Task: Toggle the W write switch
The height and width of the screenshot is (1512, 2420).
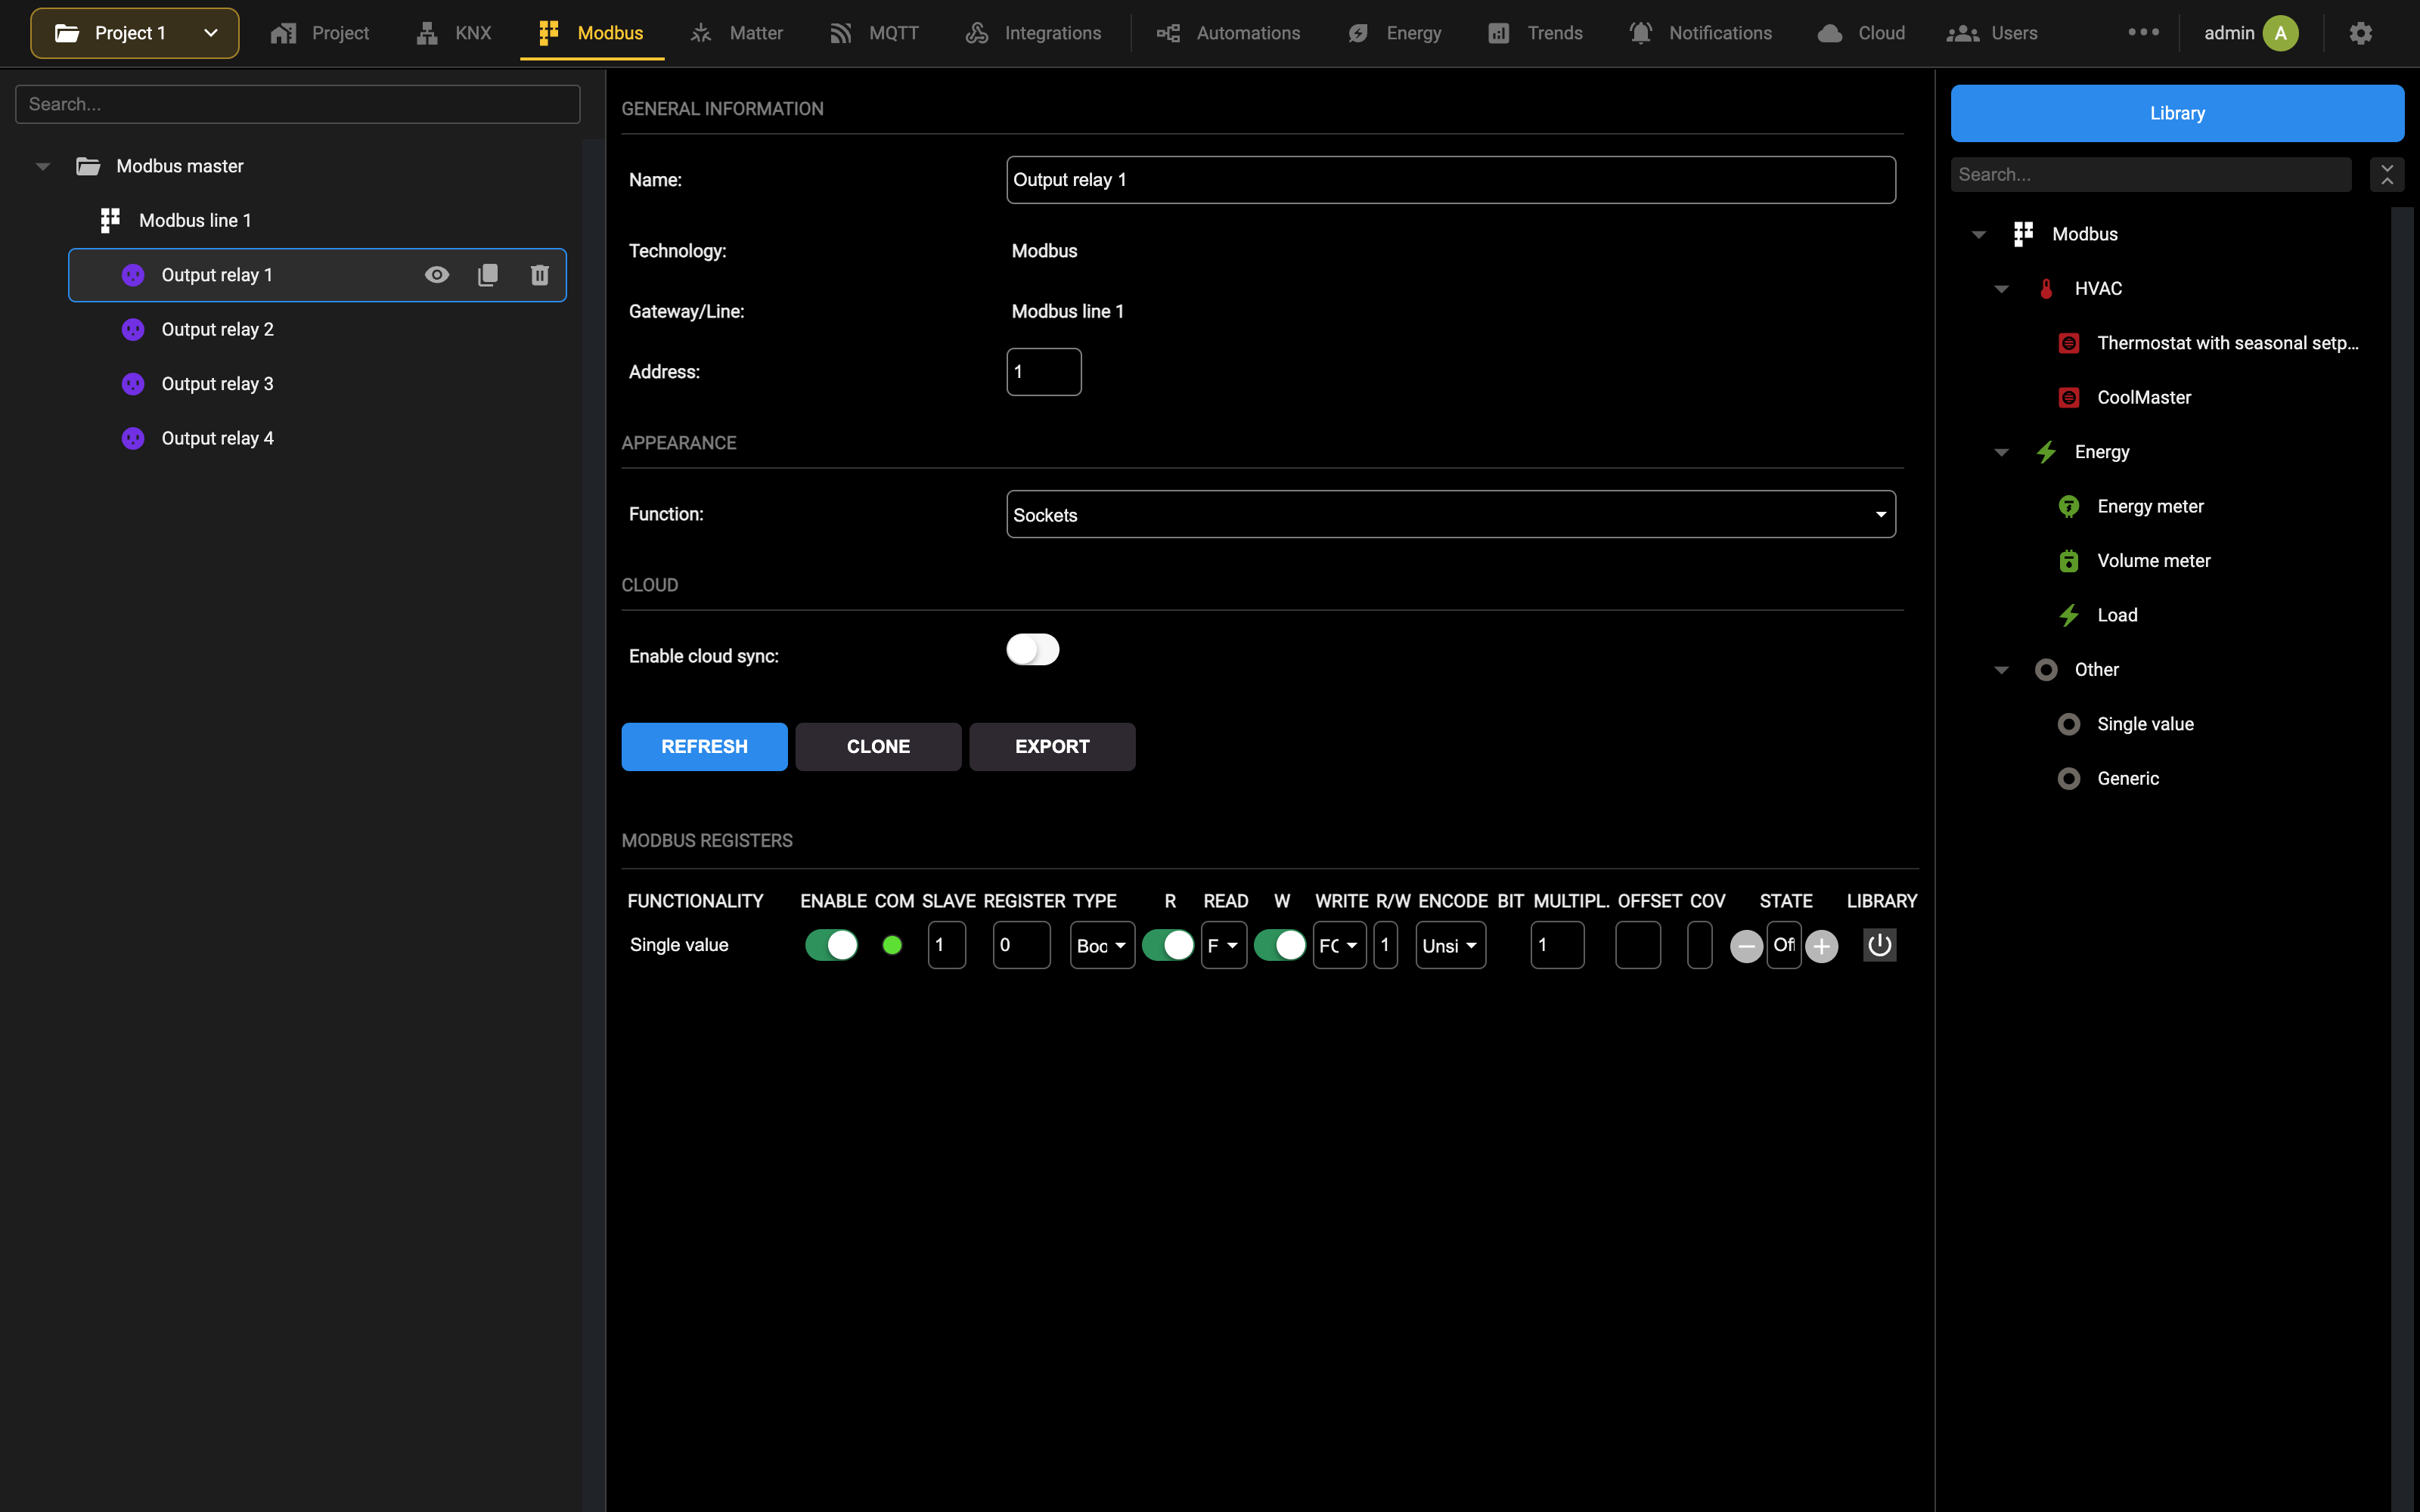Action: (x=1279, y=945)
